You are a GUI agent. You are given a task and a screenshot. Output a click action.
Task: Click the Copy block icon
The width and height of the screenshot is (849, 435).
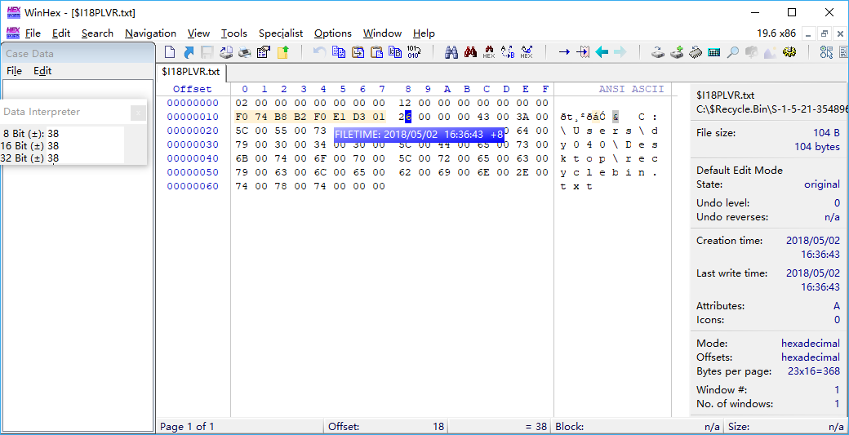pos(339,52)
